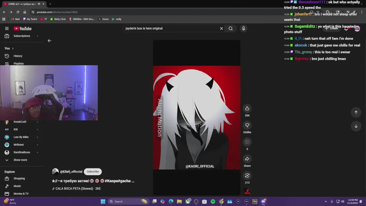The width and height of the screenshot is (366, 206).
Task: Click the browser forward button
Action: pos(11,12)
